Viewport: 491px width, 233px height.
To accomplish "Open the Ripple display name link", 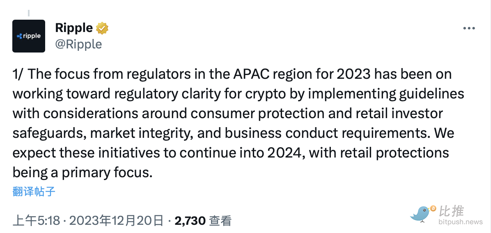I will tap(74, 28).
